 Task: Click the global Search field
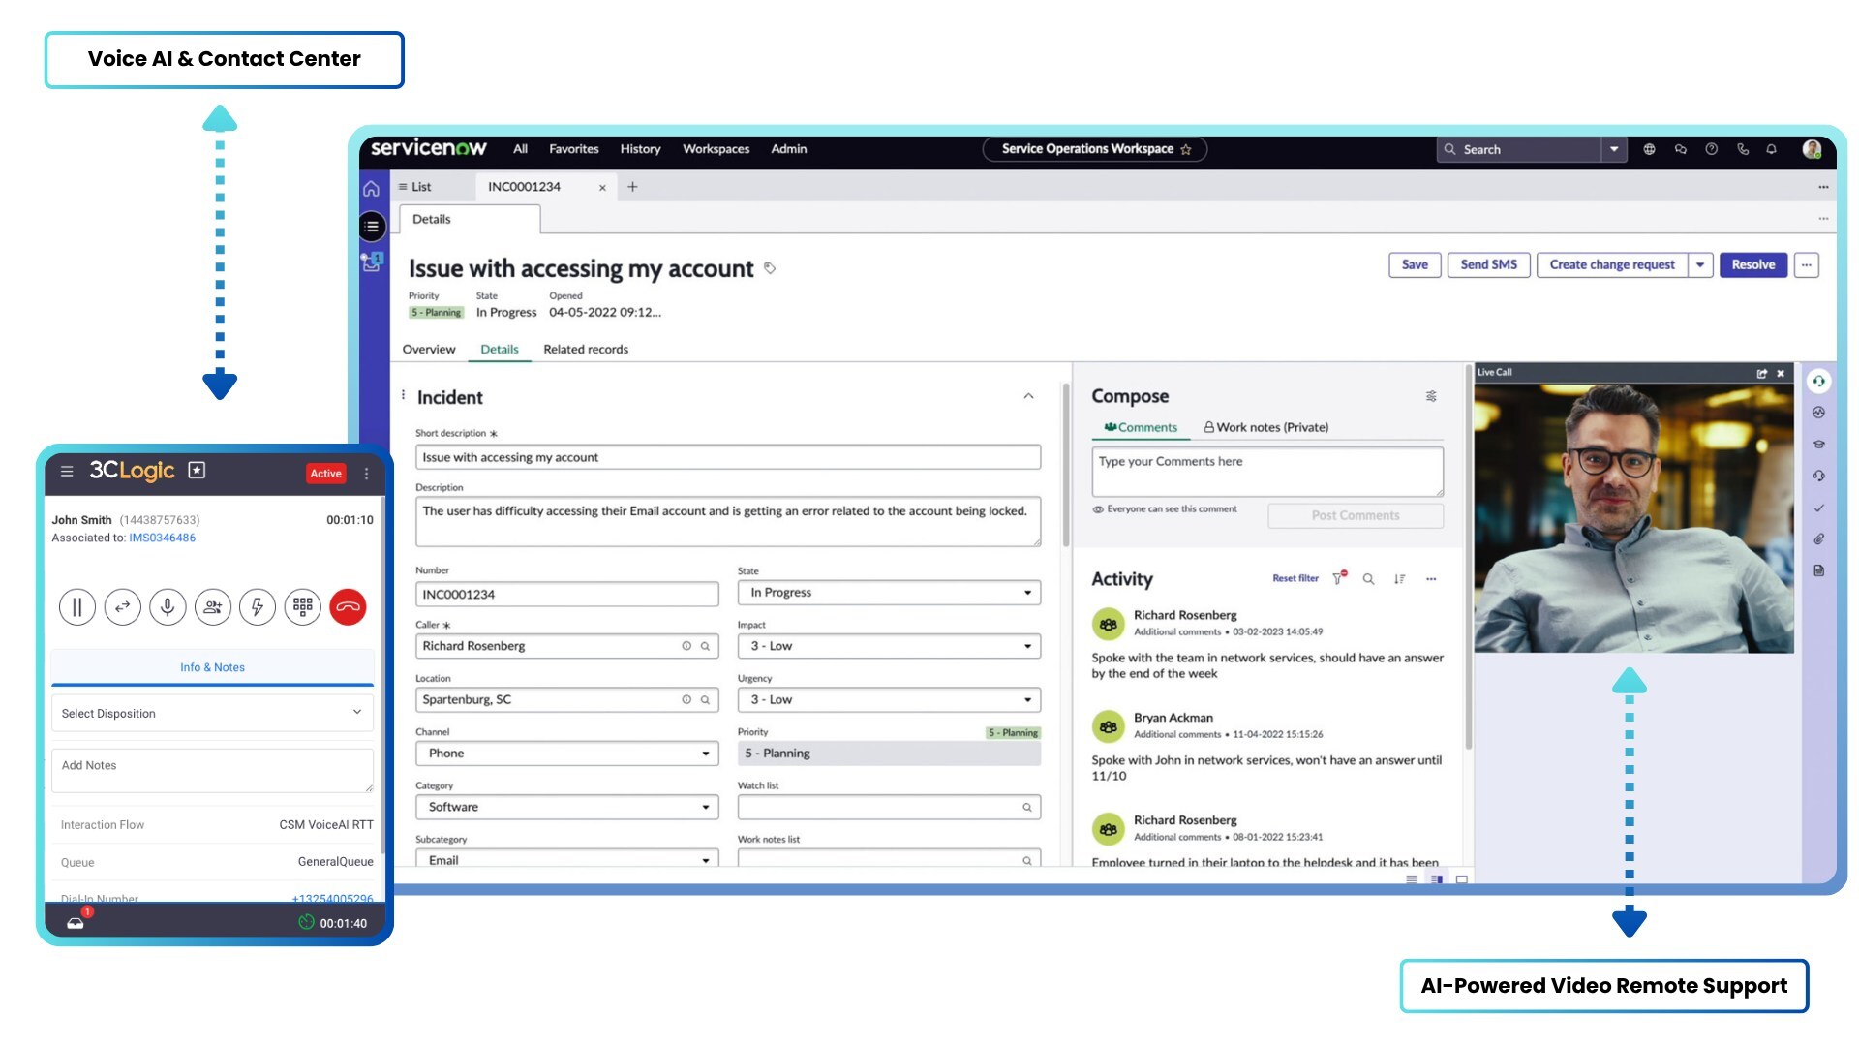(1518, 149)
